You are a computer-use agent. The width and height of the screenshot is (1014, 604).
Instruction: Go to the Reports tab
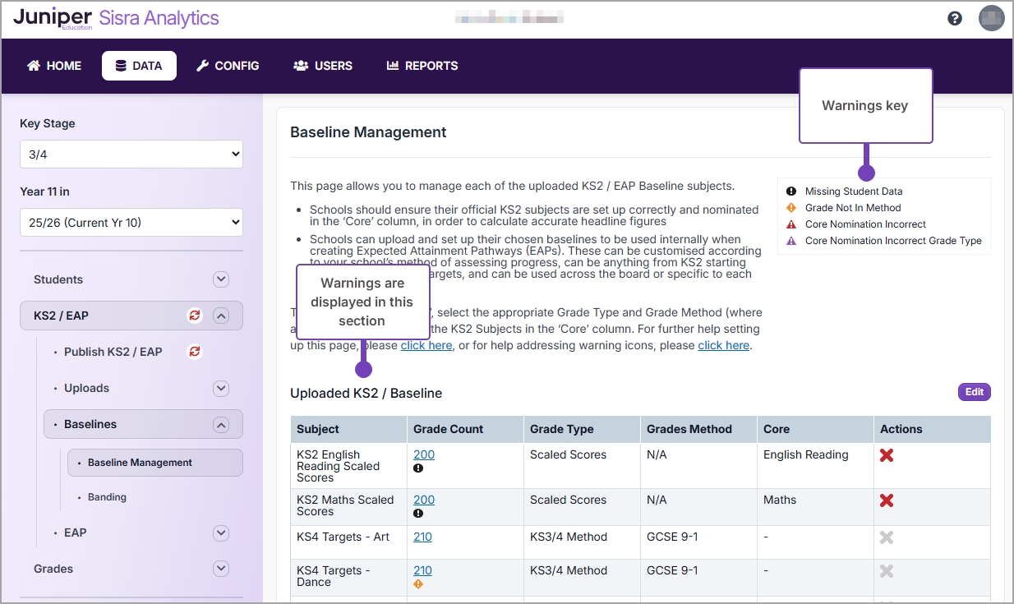pyautogui.click(x=422, y=66)
